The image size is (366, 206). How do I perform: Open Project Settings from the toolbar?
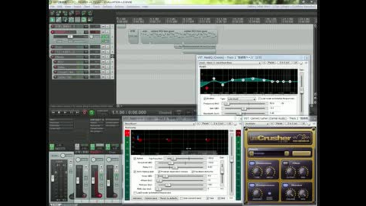[71, 13]
